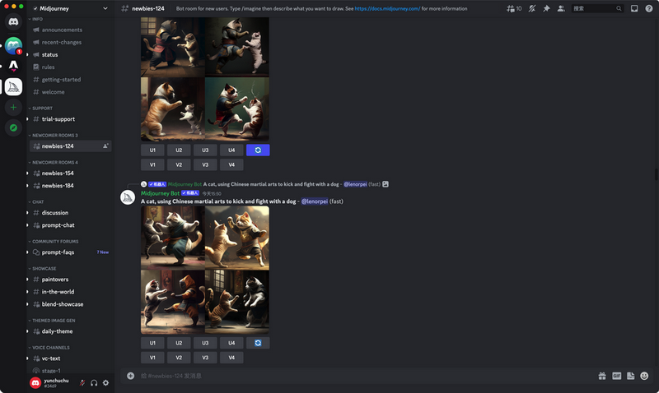
Task: Click the Add a Server plus icon
Action: click(x=13, y=108)
